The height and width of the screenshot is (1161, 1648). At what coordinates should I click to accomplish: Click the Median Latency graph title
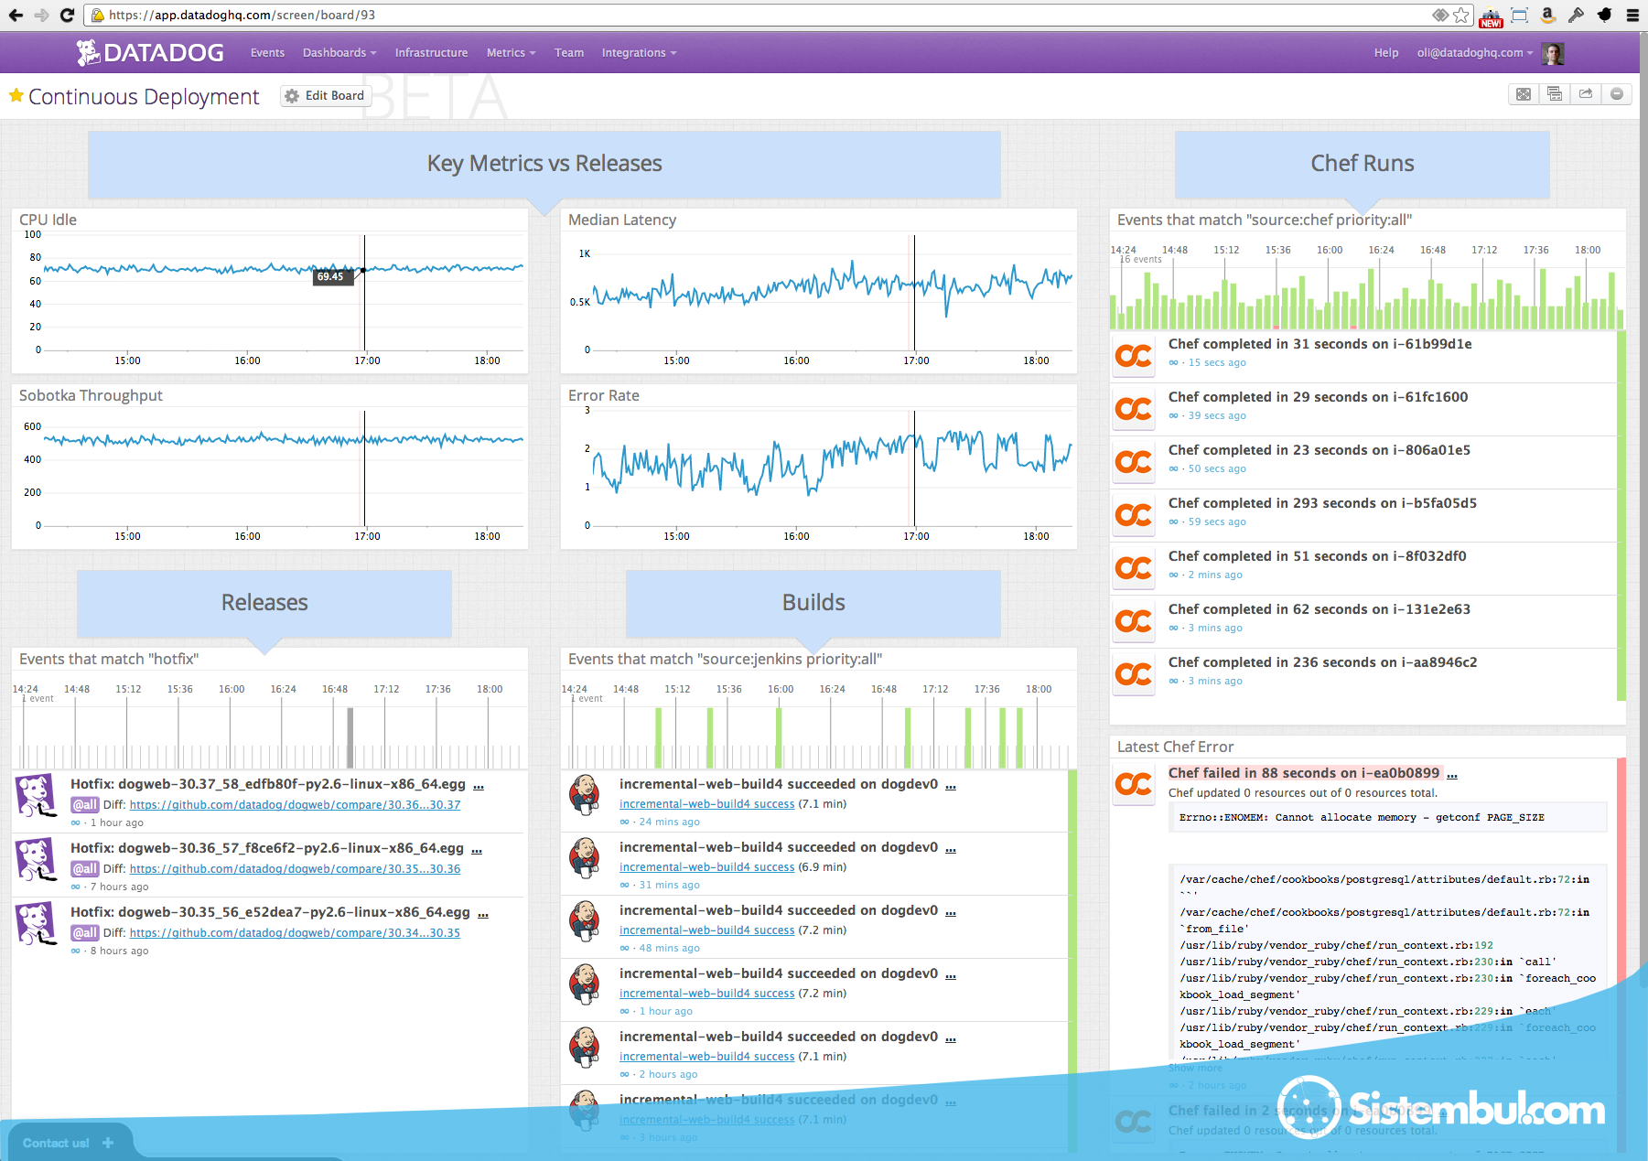coord(622,220)
